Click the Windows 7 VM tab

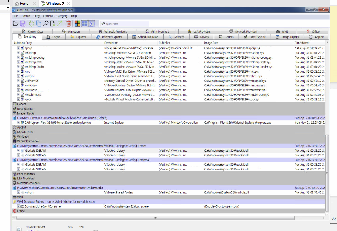tap(55, 4)
